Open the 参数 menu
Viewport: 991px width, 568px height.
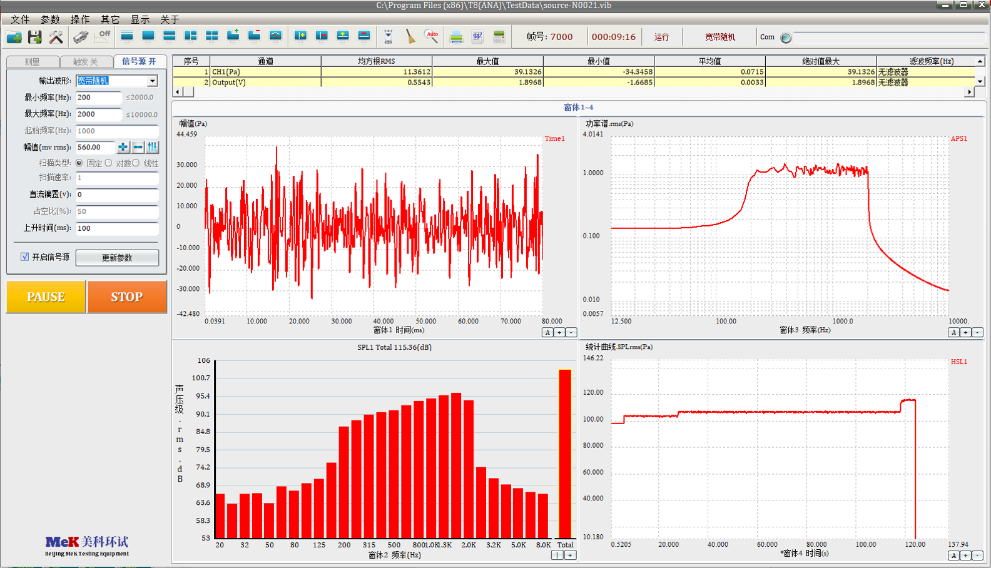50,19
